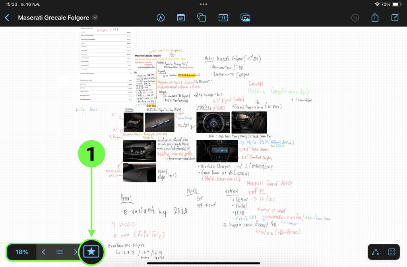Viewport: 407px width, 267px height.
Task: Click the star scene button
Action: pyautogui.click(x=91, y=252)
